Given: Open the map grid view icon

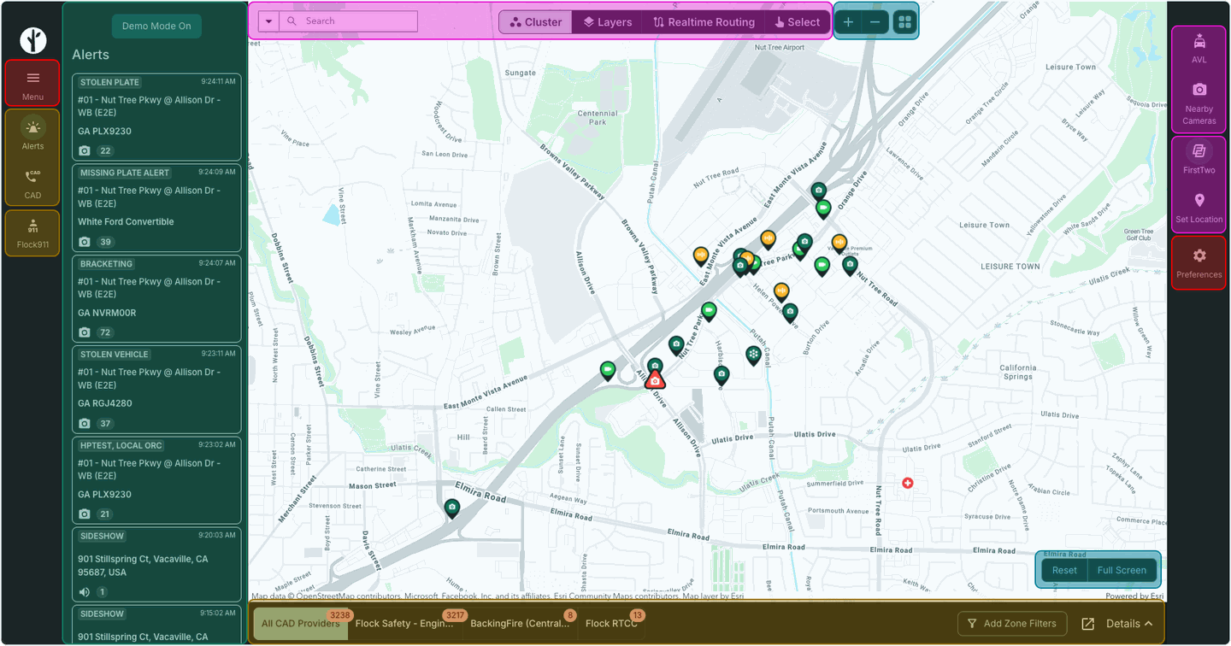Looking at the screenshot, I should [904, 22].
